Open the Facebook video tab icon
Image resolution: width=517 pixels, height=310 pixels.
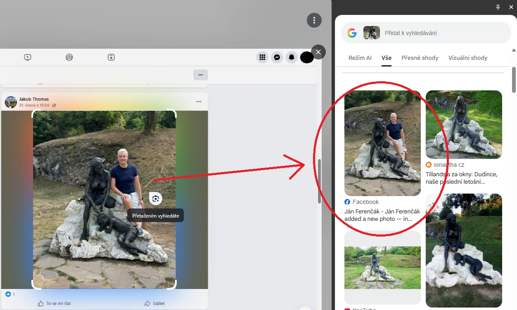click(x=28, y=57)
